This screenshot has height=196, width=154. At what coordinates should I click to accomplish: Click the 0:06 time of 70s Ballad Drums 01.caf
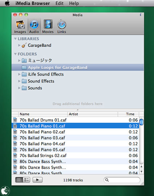tap(133, 120)
